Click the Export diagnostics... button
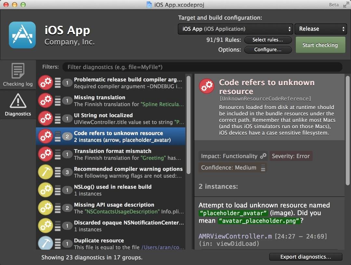Viewport: 351px width, 265px height. pyautogui.click(x=305, y=257)
